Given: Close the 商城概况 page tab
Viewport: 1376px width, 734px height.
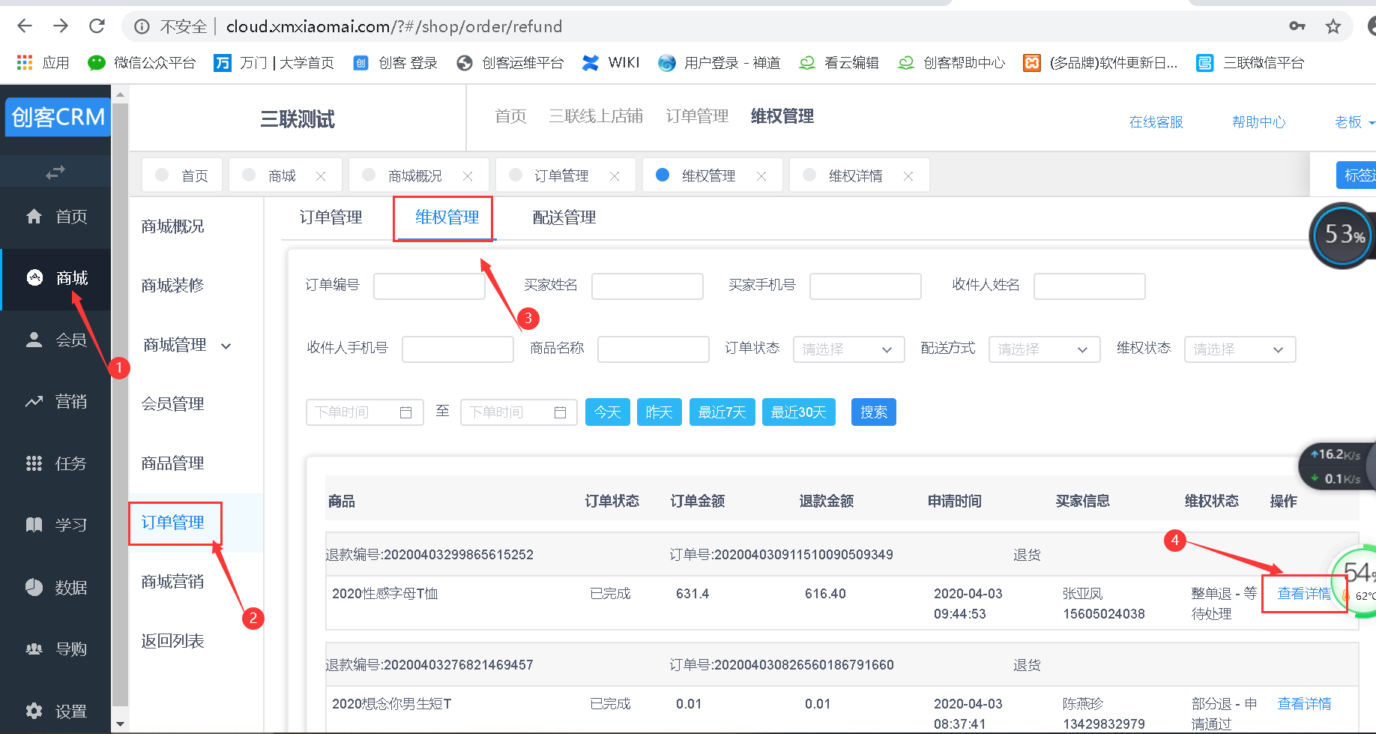Looking at the screenshot, I should [468, 176].
